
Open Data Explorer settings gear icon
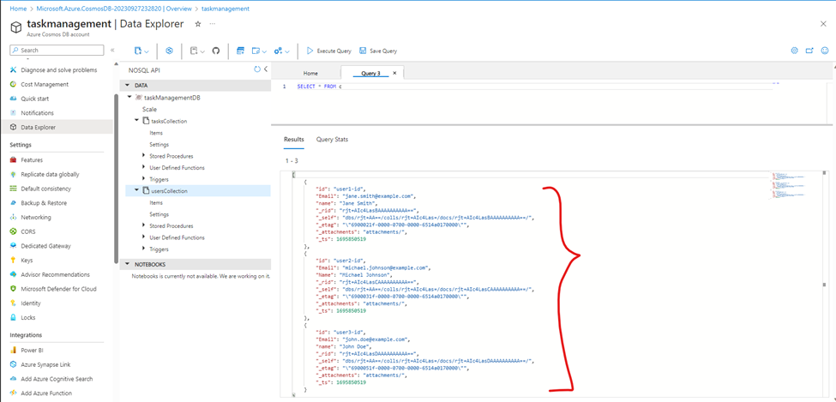[x=794, y=51]
